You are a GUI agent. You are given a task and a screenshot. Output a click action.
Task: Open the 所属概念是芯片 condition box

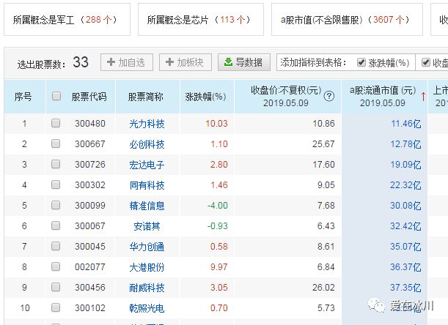tap(201, 20)
